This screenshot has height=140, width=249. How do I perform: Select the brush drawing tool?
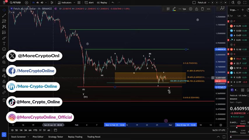[4, 38]
